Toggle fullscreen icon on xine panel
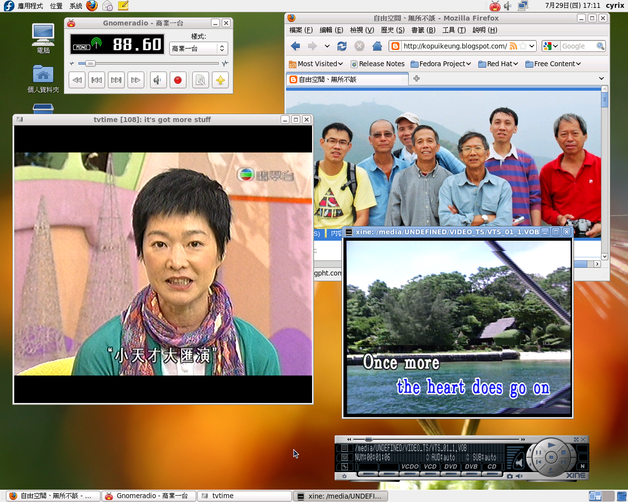Viewport: 628px width, 502px height. pyautogui.click(x=576, y=439)
